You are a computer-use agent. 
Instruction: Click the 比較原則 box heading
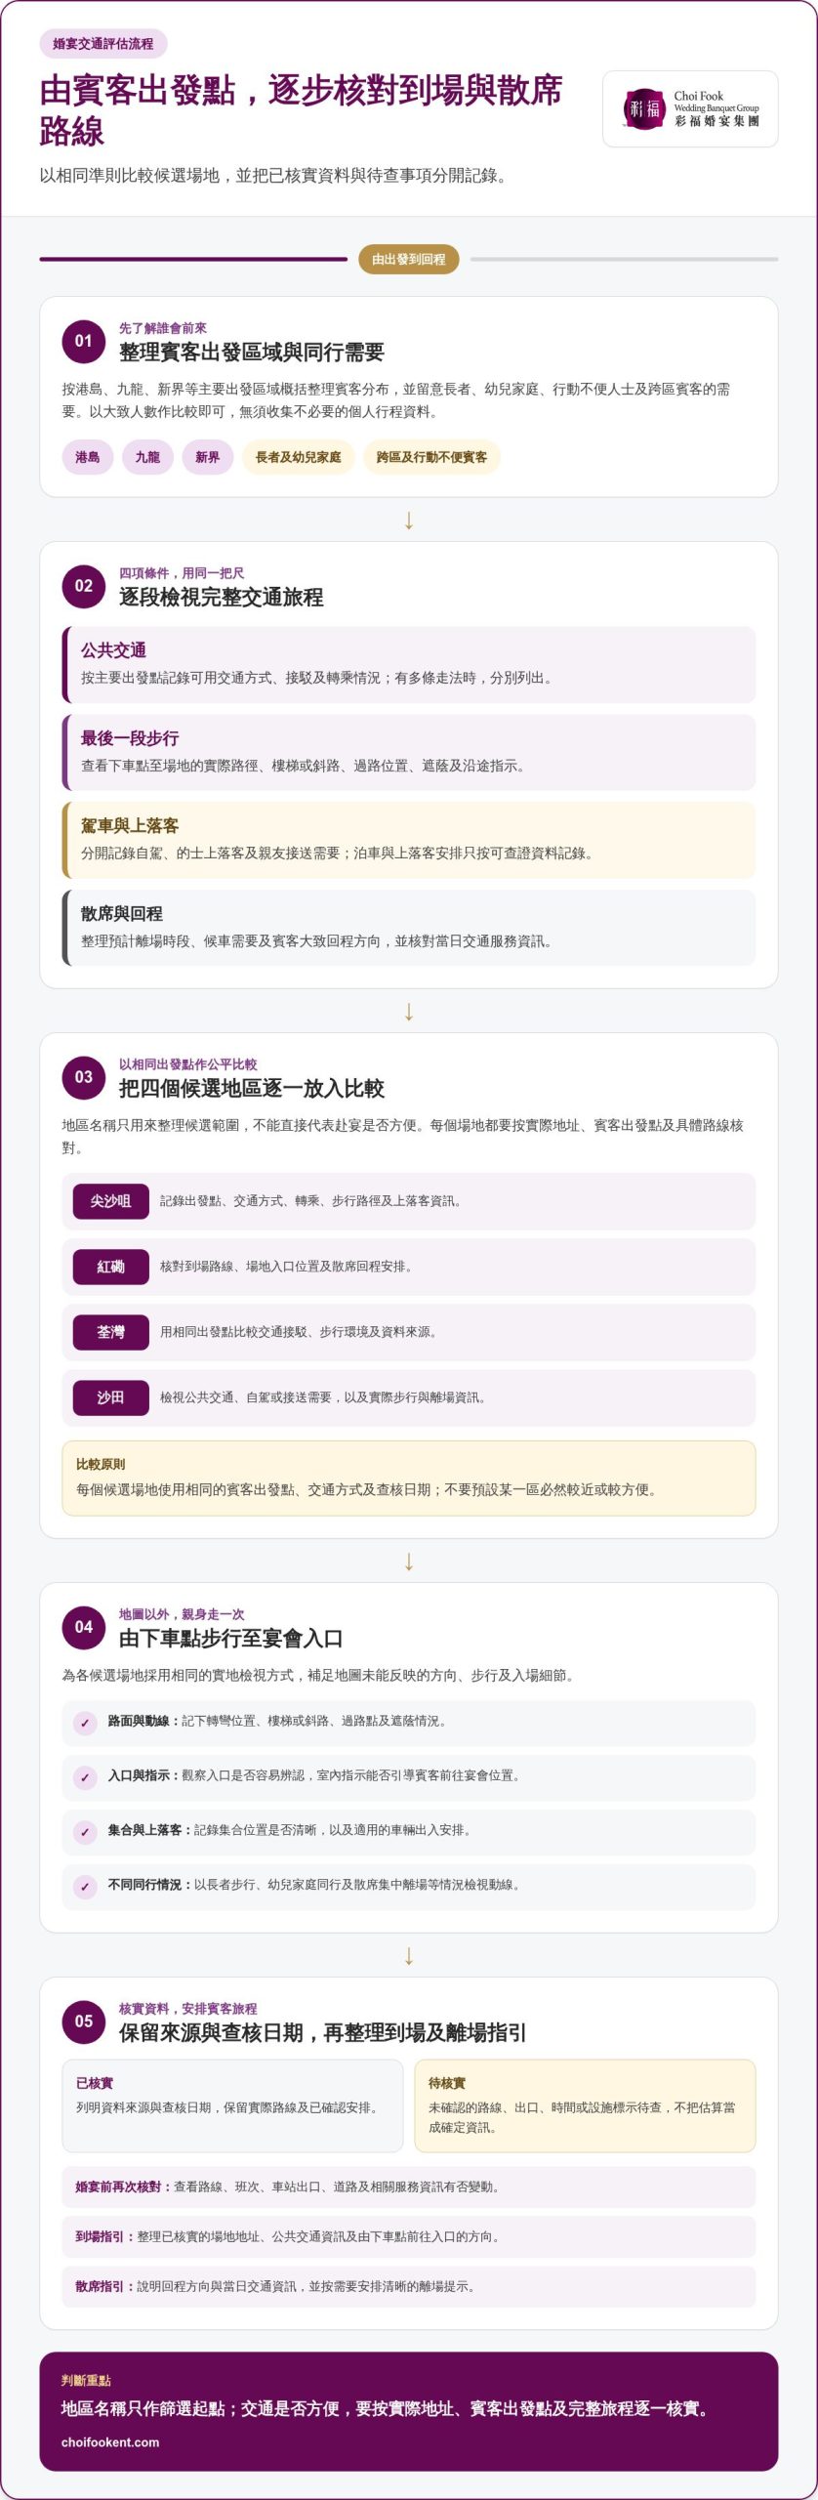101,1464
